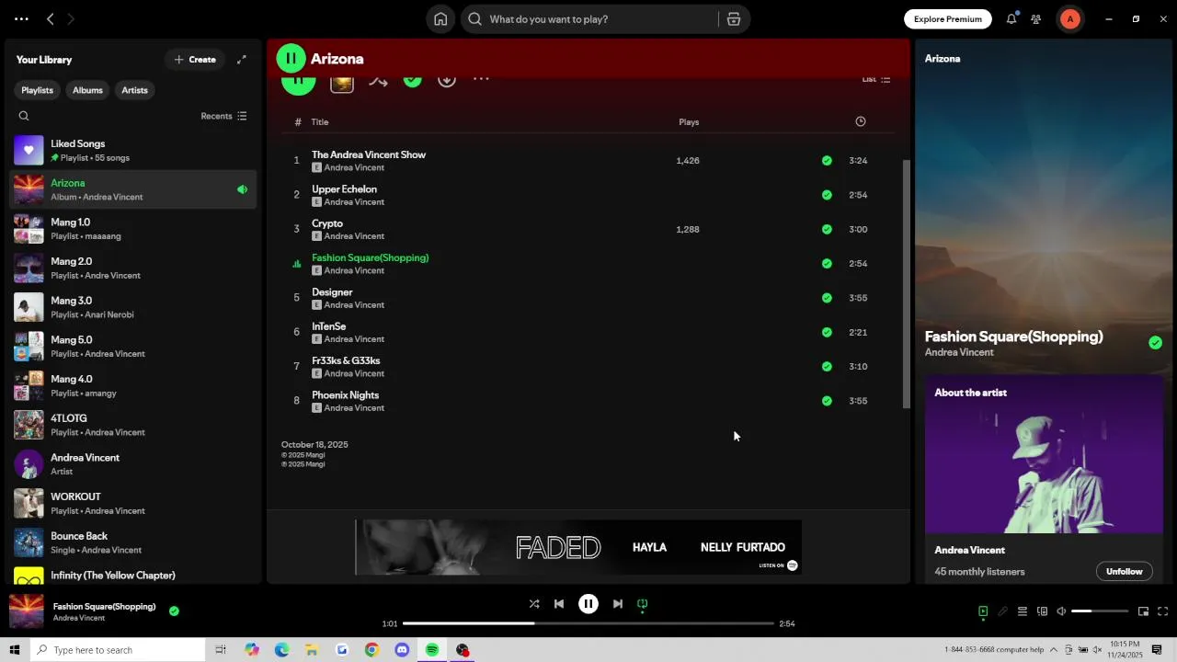This screenshot has width=1177, height=662.
Task: Open the Friend Activity icon
Action: 1036,19
